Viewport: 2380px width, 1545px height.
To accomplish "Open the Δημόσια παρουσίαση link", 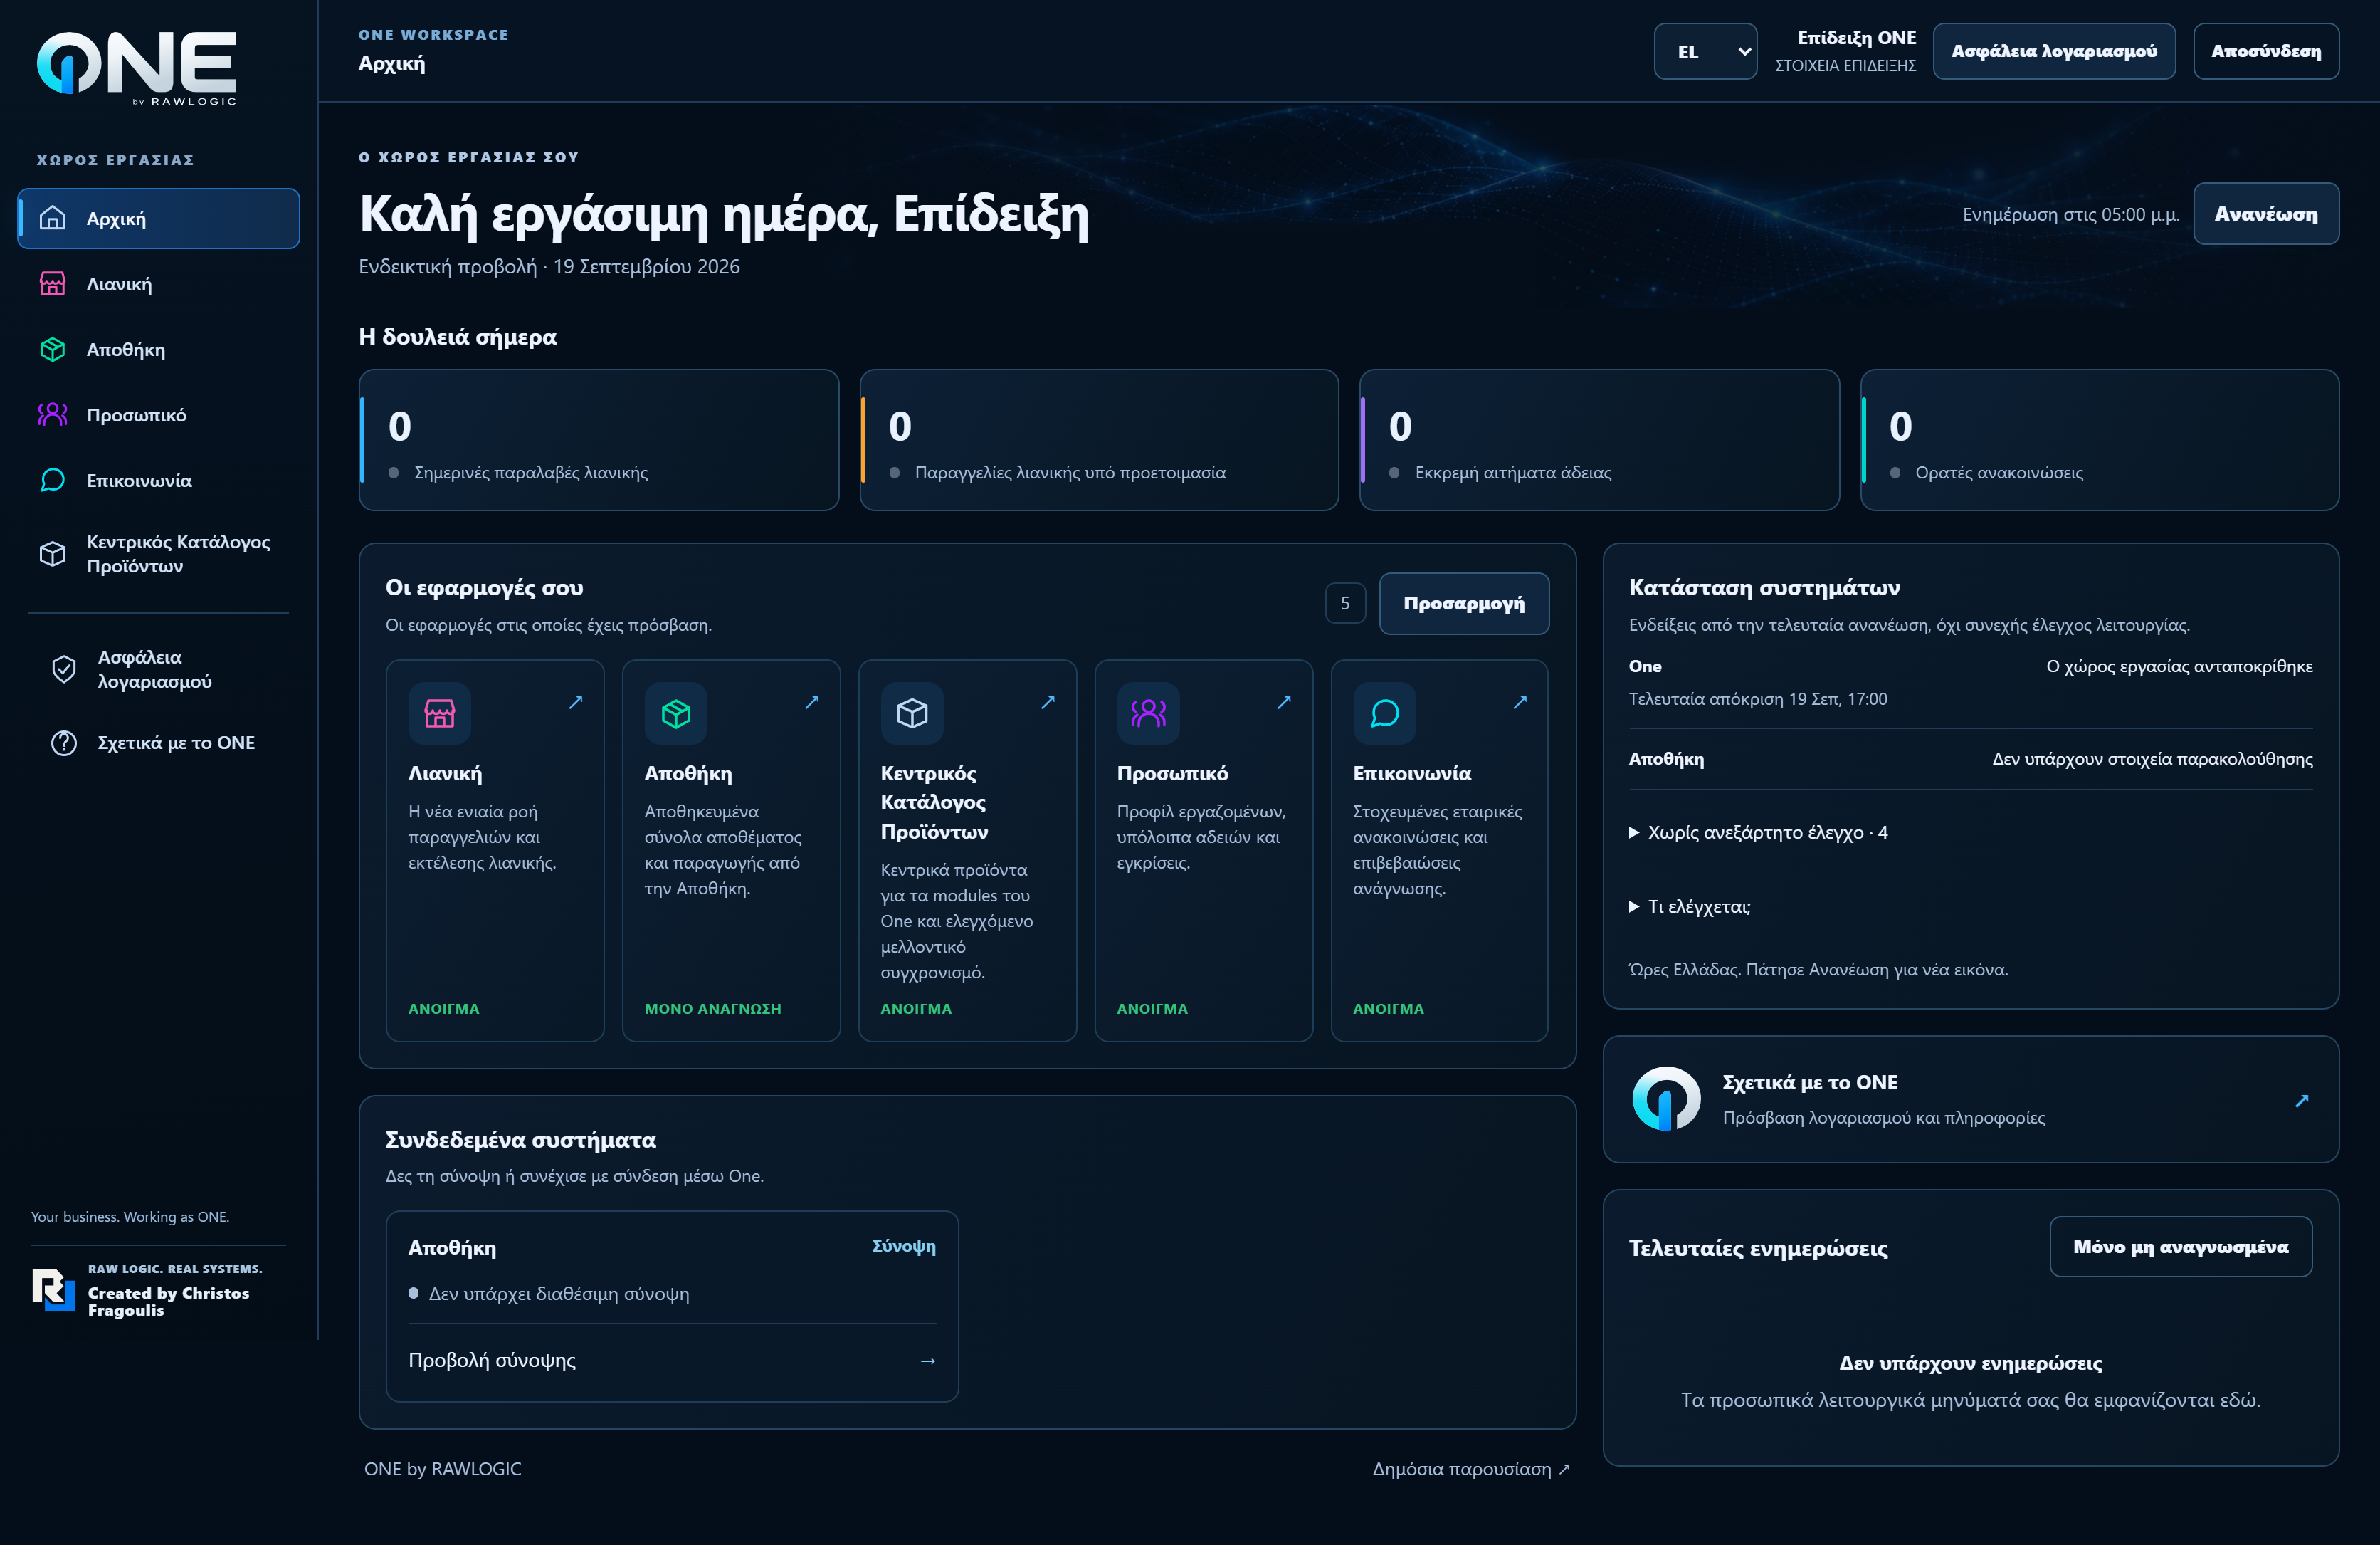I will coord(1471,1469).
